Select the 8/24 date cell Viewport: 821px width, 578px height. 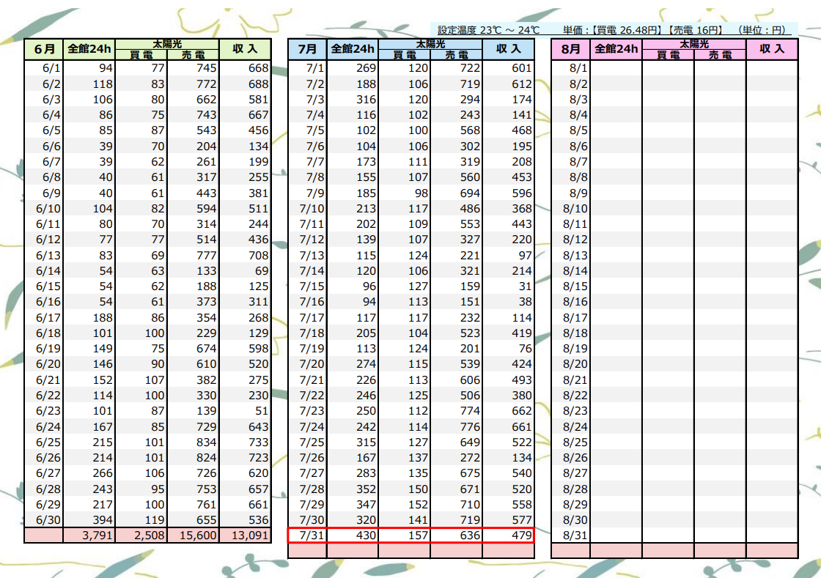[571, 427]
